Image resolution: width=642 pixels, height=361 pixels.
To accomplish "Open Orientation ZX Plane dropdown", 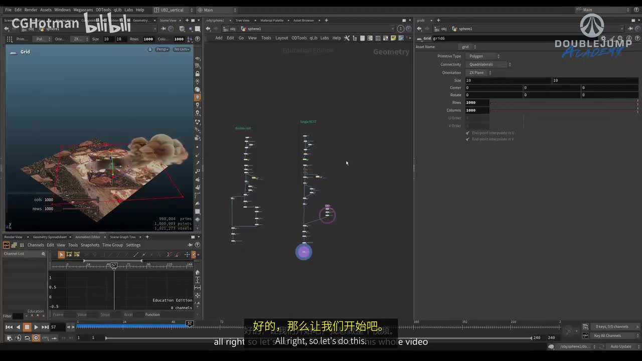I will pyautogui.click(x=479, y=73).
